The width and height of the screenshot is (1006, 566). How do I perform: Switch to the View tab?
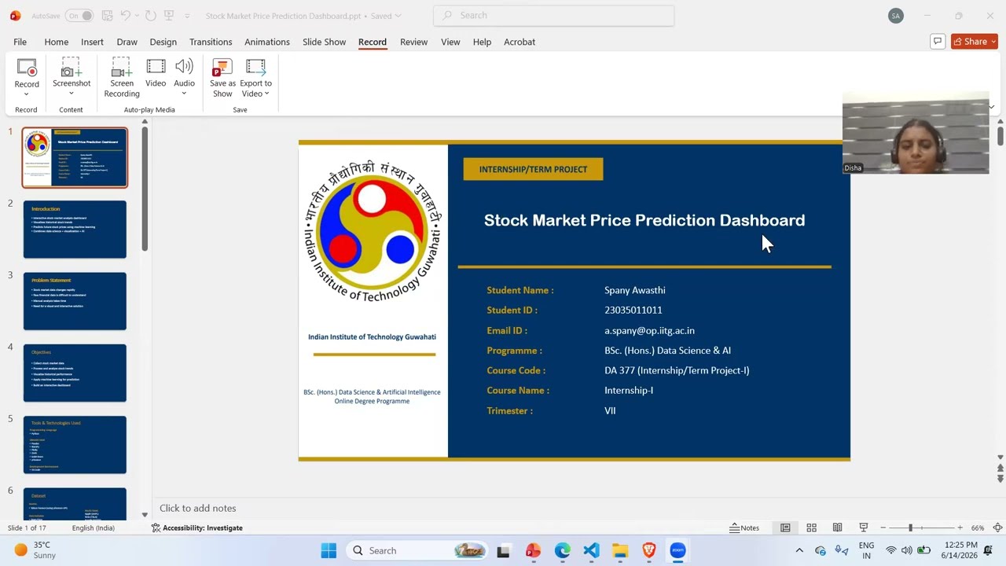click(x=450, y=42)
